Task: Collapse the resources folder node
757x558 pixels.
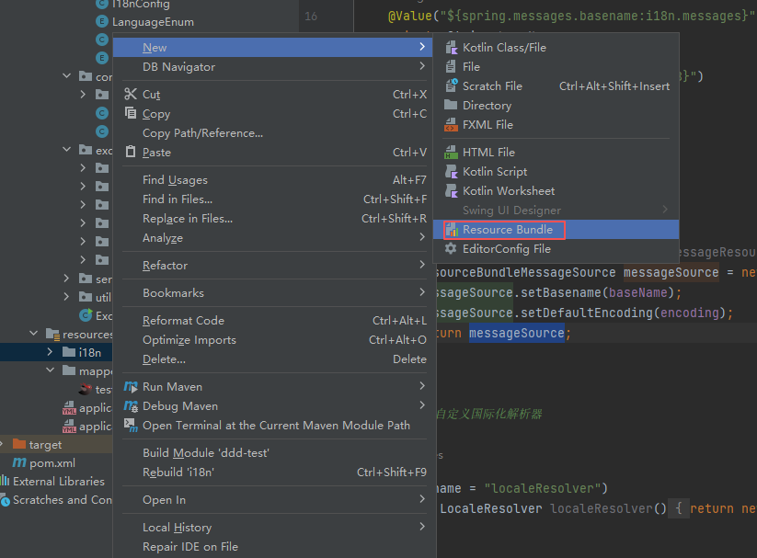Action: [x=34, y=334]
